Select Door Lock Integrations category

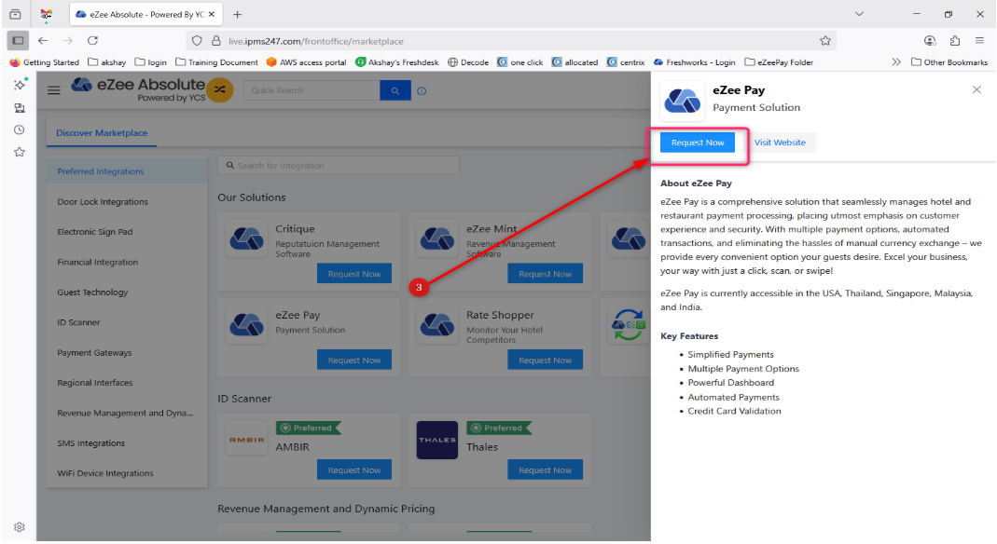[127, 202]
